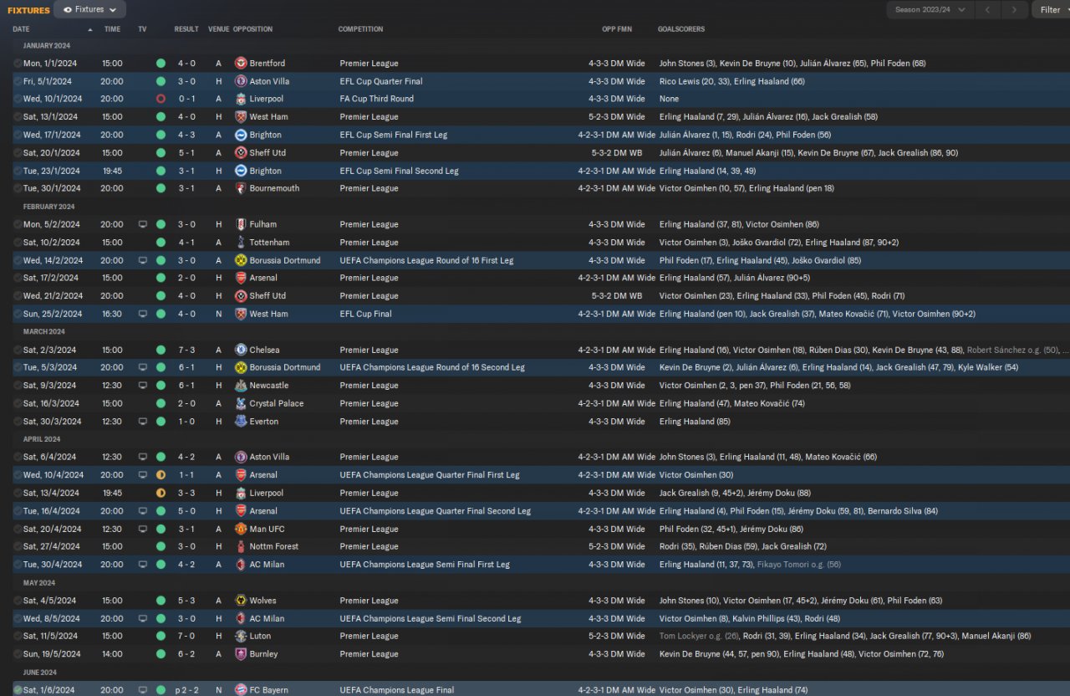This screenshot has width=1070, height=696.
Task: Click the red loss indicator for Liverpool 0-1
Action: click(x=160, y=99)
